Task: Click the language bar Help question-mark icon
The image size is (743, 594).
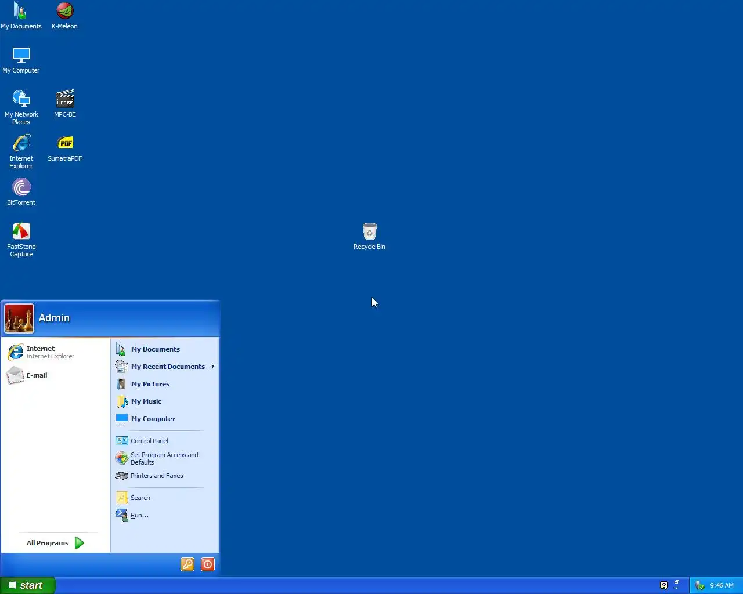Action: [663, 585]
